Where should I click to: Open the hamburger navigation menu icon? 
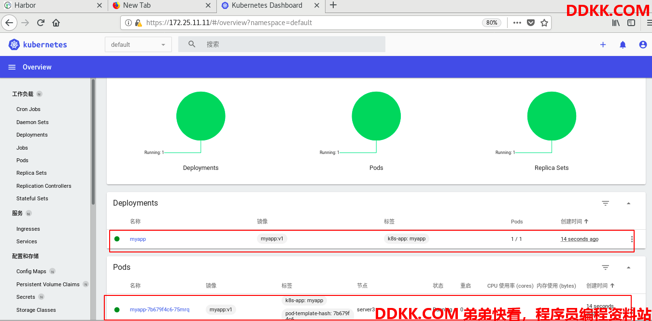pyautogui.click(x=12, y=67)
